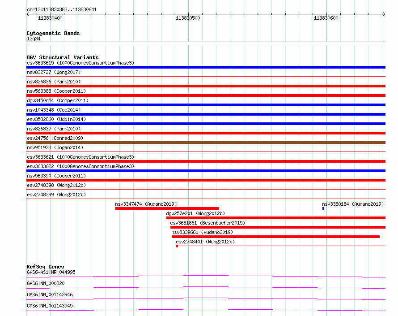The height and width of the screenshot is (316, 398).
Task: Open variant esv3633615 label
Action: pos(80,63)
